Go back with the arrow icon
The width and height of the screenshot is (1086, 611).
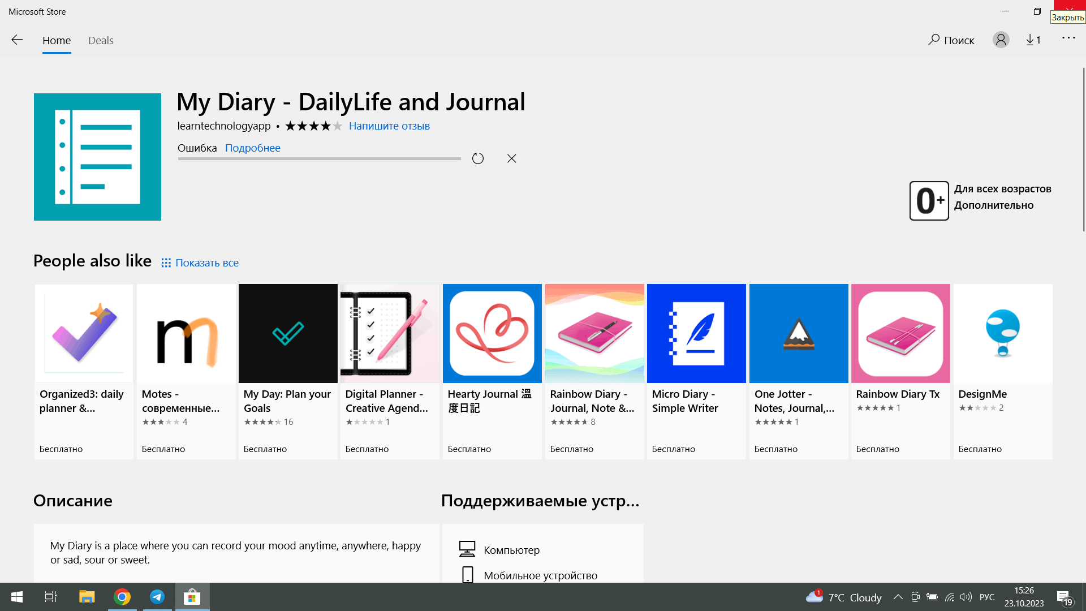point(17,40)
